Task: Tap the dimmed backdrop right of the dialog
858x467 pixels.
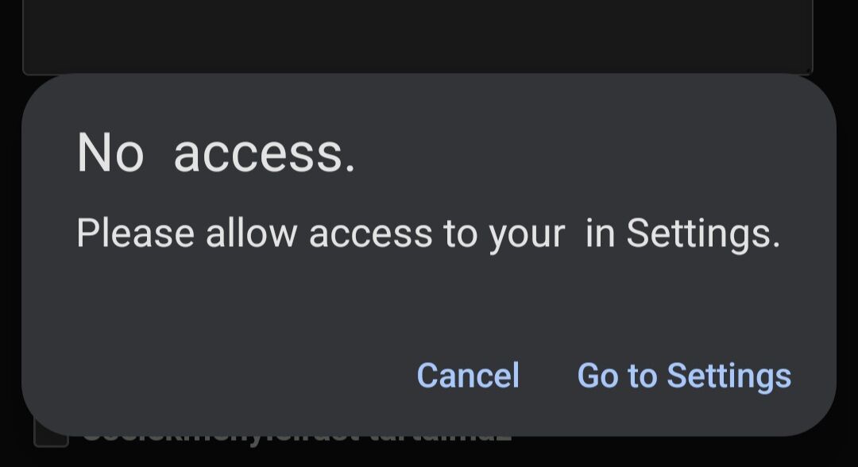Action: click(x=848, y=238)
